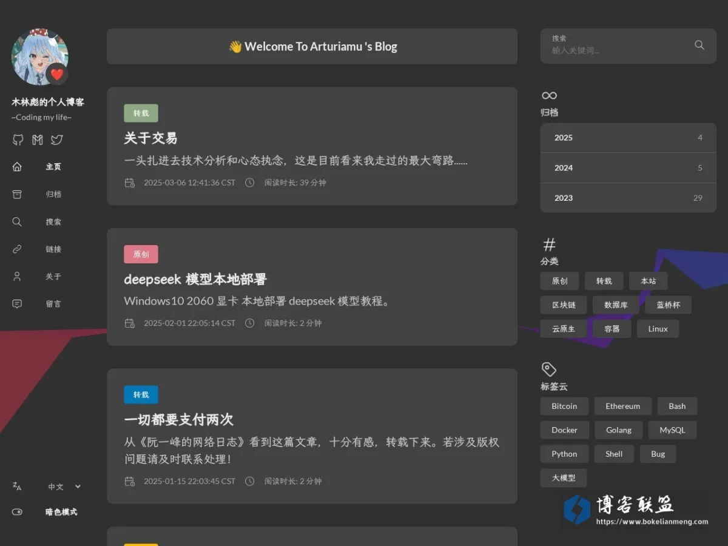Image resolution: width=728 pixels, height=546 pixels.
Task: Open the 关于 menu item
Action: tap(53, 277)
